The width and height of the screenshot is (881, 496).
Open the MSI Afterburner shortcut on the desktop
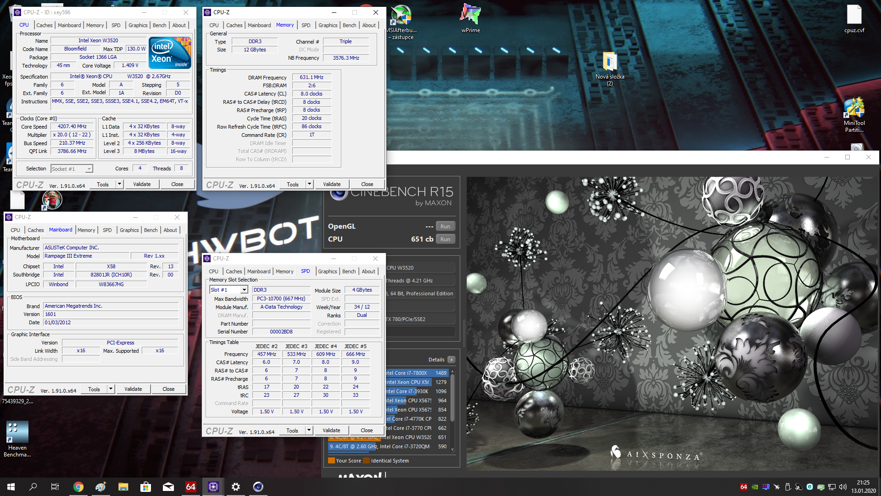(401, 22)
